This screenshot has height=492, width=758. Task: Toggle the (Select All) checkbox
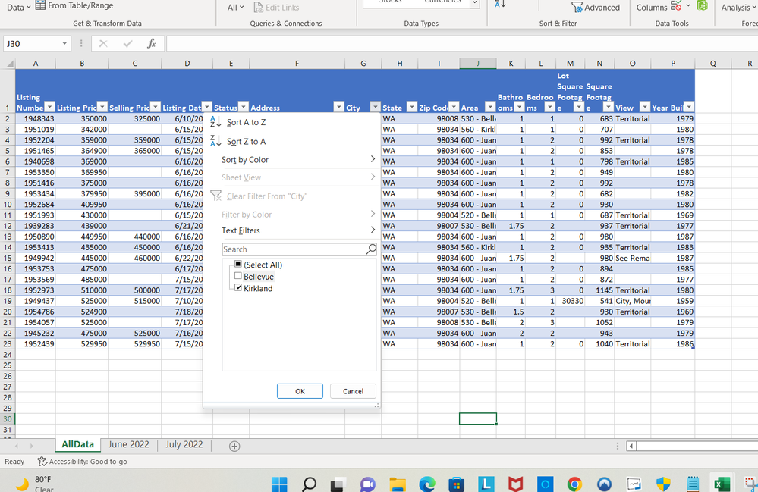[x=237, y=264]
